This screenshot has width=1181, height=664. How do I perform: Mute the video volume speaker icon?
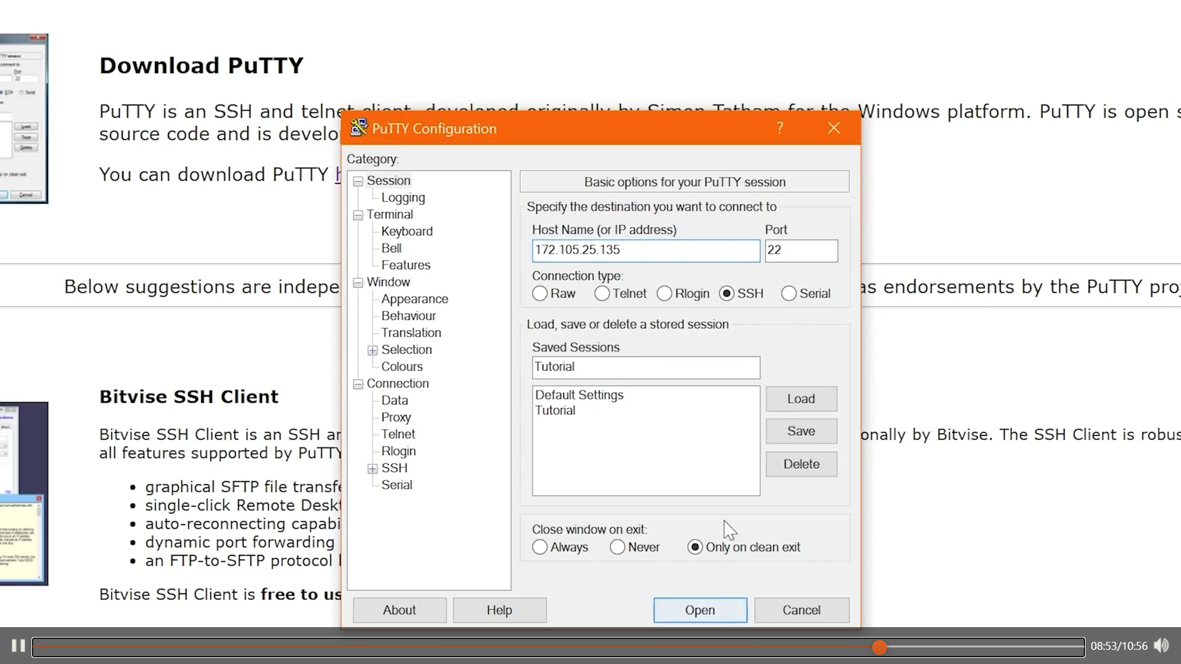pyautogui.click(x=1161, y=646)
